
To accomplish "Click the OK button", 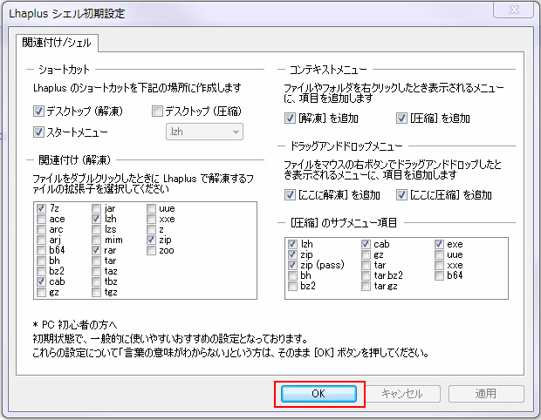I will [x=319, y=394].
